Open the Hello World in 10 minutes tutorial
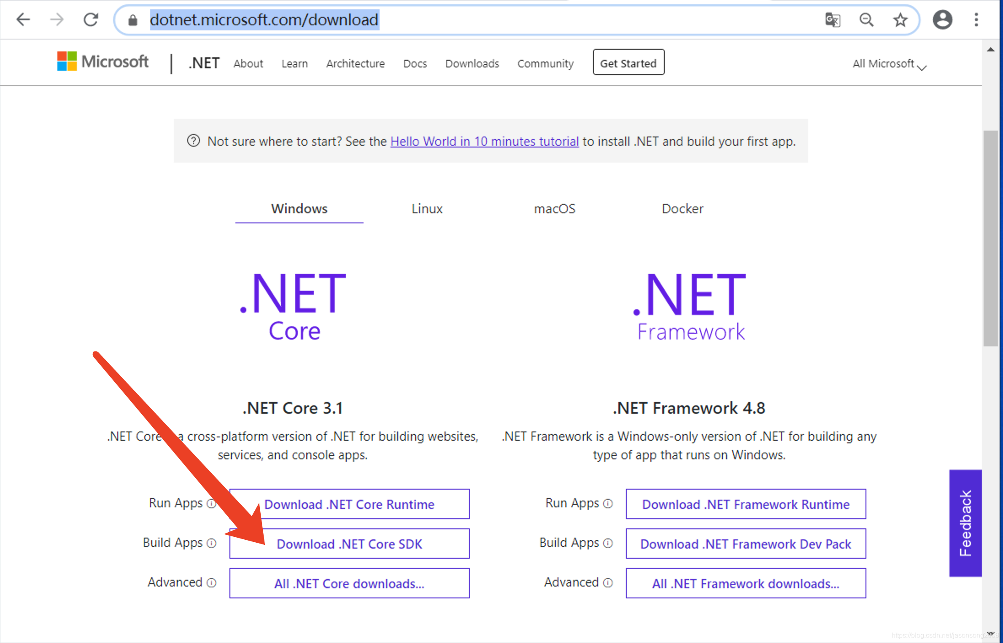The image size is (1003, 643). 484,141
